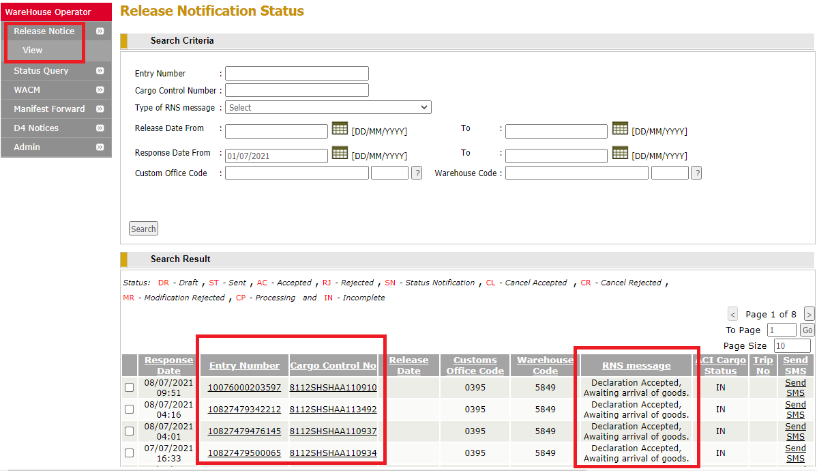817x471 pixels.
Task: Click Response Date To input field
Action: [556, 156]
